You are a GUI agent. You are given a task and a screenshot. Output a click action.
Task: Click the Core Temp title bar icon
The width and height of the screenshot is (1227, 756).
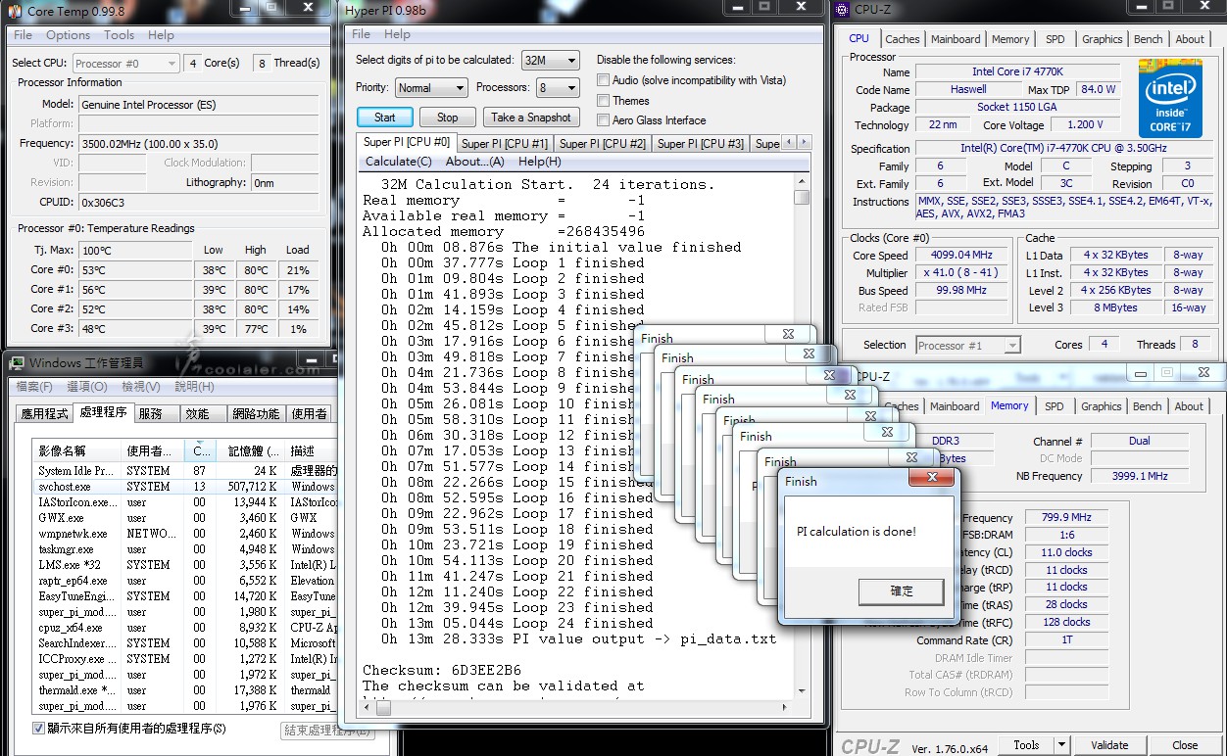tap(14, 12)
